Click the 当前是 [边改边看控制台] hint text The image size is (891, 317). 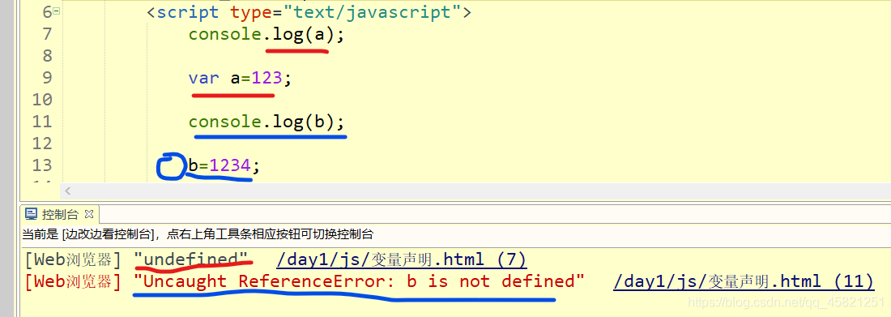pyautogui.click(x=198, y=233)
